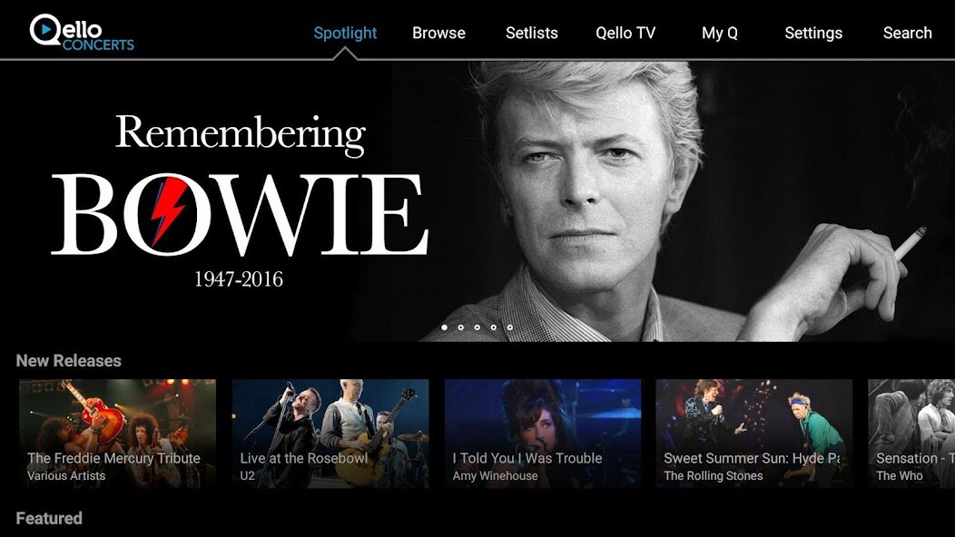Jump to the second carousel slide dot
The height and width of the screenshot is (537, 955).
click(x=460, y=327)
